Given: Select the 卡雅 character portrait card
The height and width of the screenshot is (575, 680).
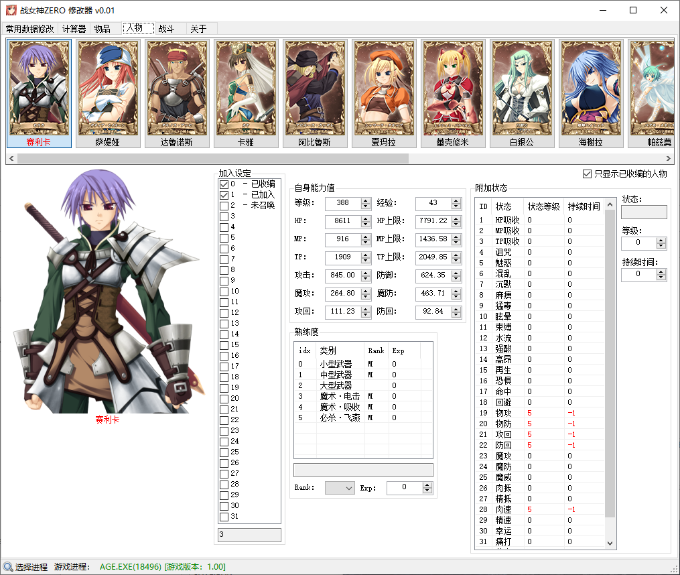Looking at the screenshot, I should [x=246, y=94].
